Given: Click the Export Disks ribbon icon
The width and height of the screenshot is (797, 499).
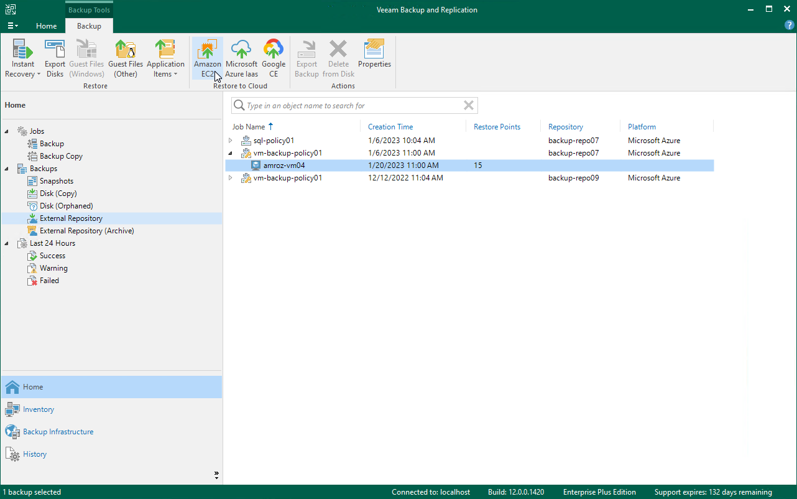Looking at the screenshot, I should click(55, 59).
